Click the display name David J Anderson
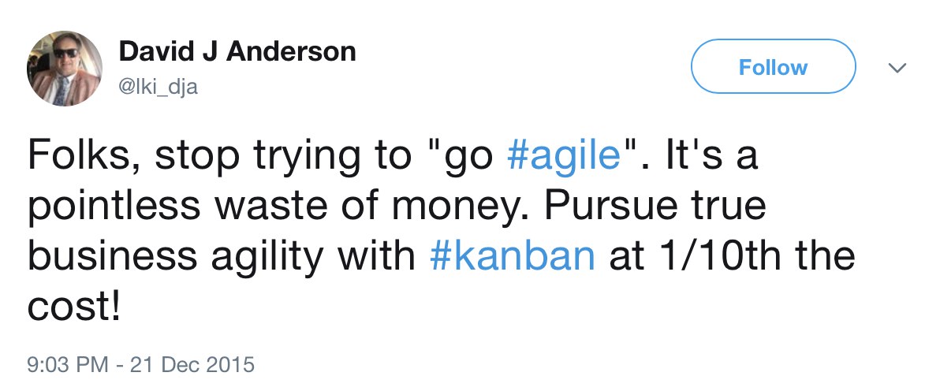 237,53
